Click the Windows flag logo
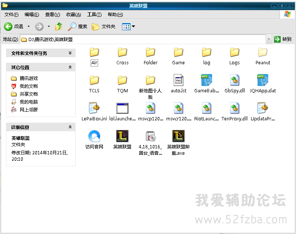296x234 pixels. [x=287, y=14]
